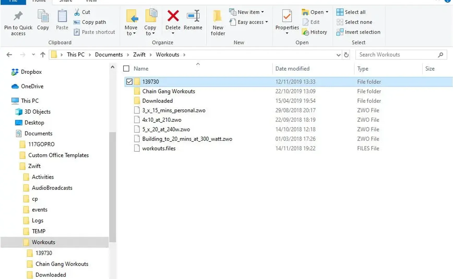The width and height of the screenshot is (453, 279).
Task: Click the refresh icon beside address bar
Action: pyautogui.click(x=346, y=55)
